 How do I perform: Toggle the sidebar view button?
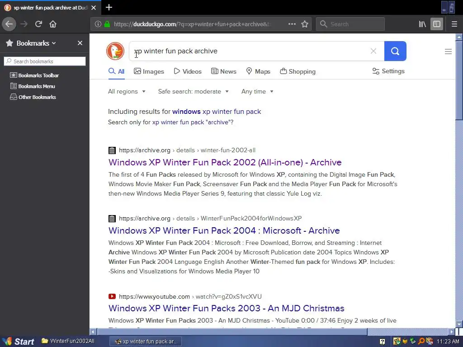(x=437, y=24)
